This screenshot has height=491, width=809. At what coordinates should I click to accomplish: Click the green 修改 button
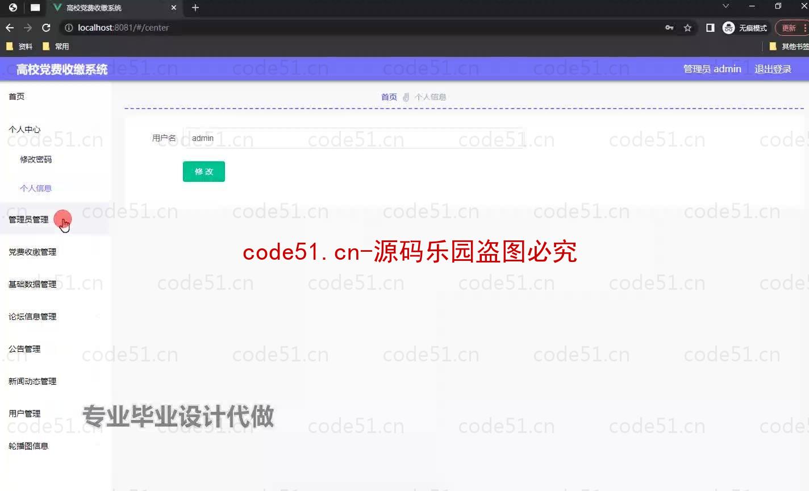204,172
